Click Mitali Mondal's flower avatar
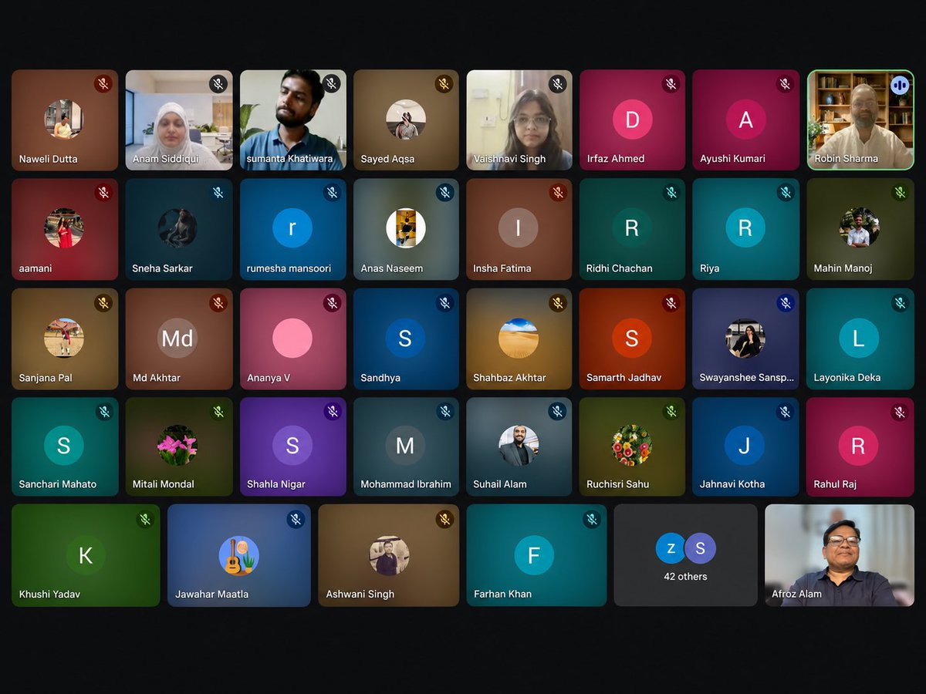The height and width of the screenshot is (694, 926). point(177,446)
